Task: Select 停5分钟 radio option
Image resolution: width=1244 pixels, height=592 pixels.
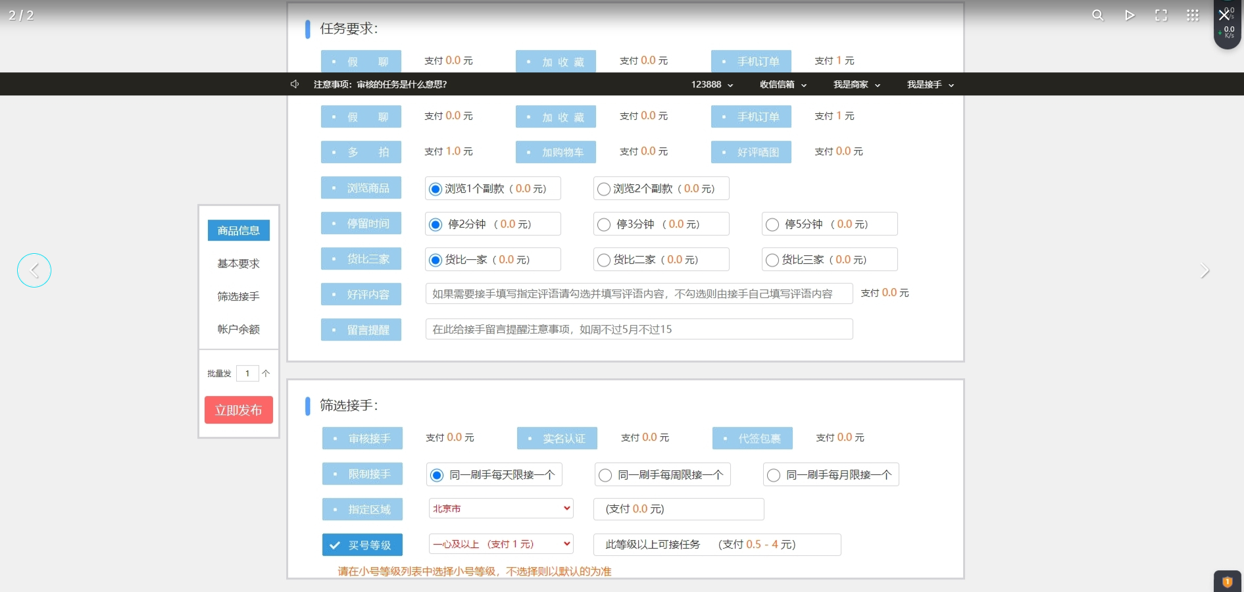Action: 772,225
